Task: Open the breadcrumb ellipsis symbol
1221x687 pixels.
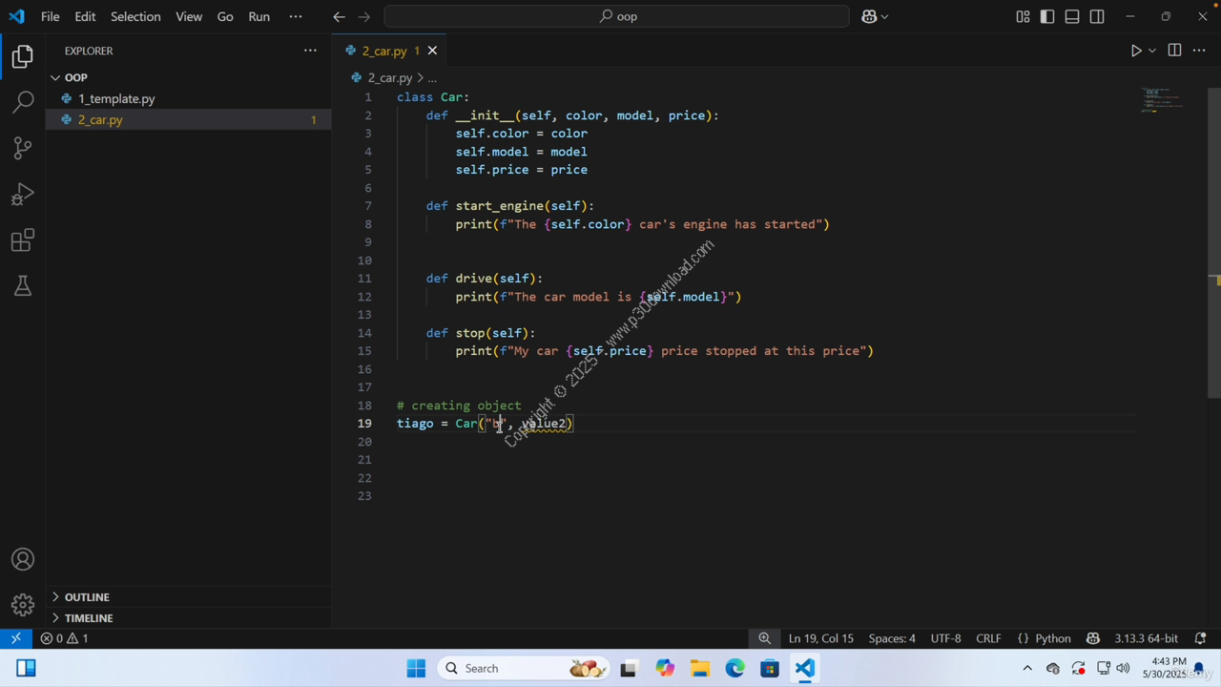Action: tap(432, 77)
